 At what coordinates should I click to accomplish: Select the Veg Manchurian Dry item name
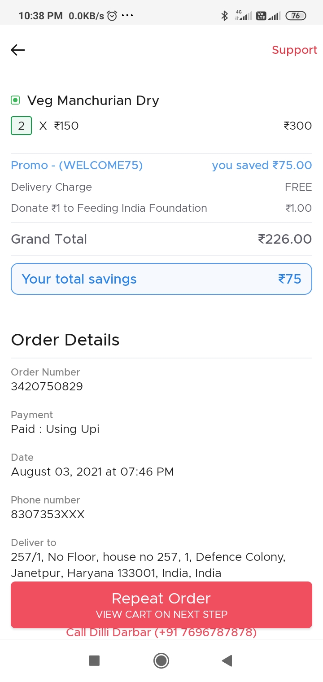click(93, 101)
